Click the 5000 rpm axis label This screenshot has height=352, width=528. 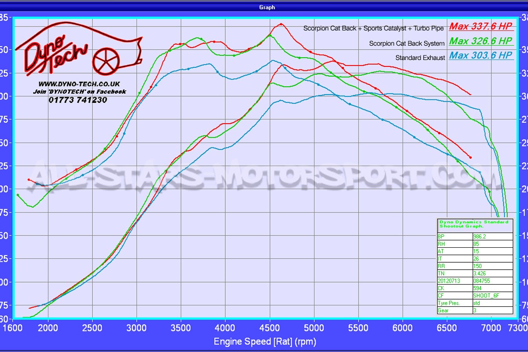(x=314, y=328)
